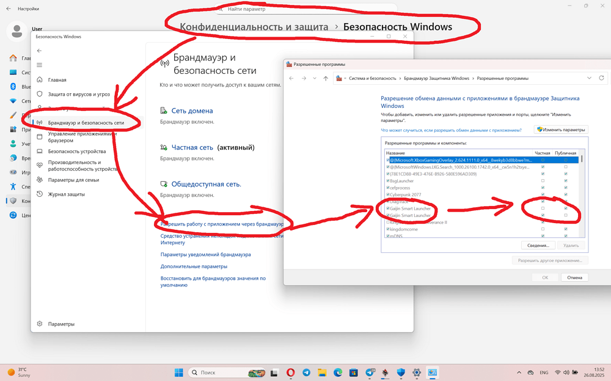Click 'Конфиденциальность и защита' in the Settings breadcrumb
This screenshot has width=611, height=381.
click(x=254, y=27)
